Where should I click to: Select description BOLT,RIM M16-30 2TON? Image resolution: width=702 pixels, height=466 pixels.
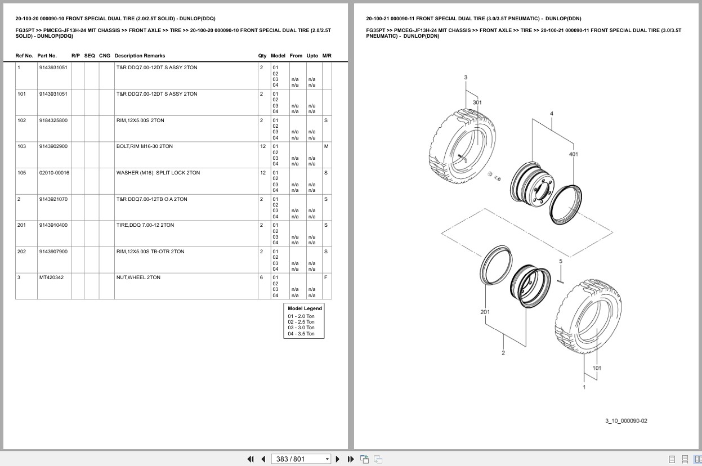(x=145, y=146)
